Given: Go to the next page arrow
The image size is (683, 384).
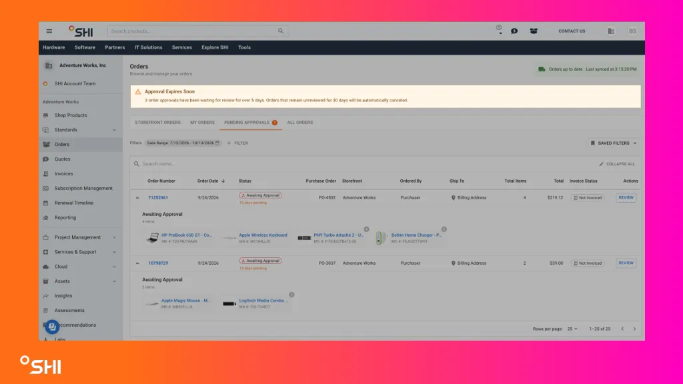Looking at the screenshot, I should [x=635, y=329].
